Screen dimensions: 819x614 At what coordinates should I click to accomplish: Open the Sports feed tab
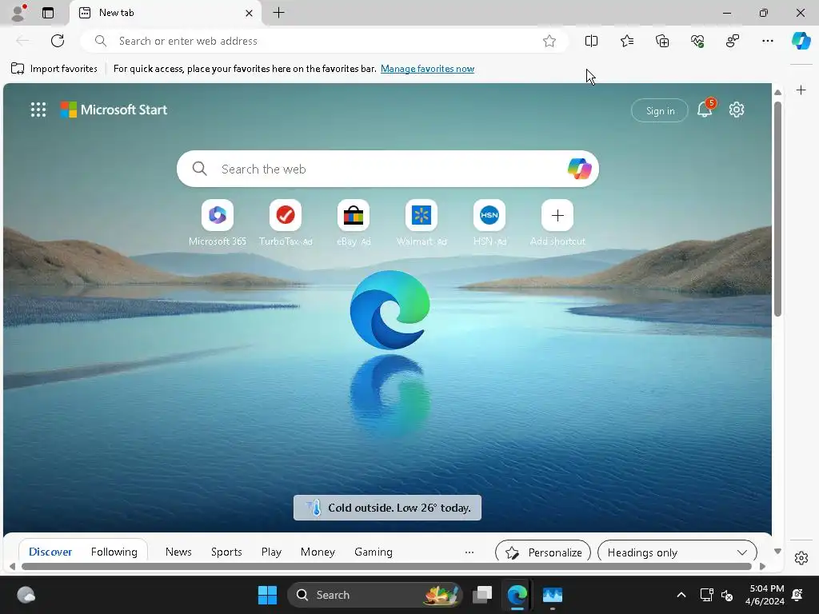pos(226,552)
